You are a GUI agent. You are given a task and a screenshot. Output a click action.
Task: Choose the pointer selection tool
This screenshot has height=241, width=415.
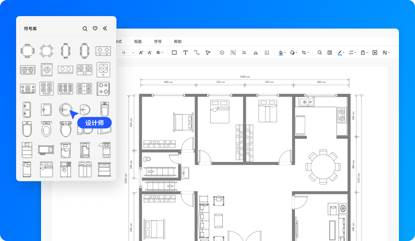(208, 52)
